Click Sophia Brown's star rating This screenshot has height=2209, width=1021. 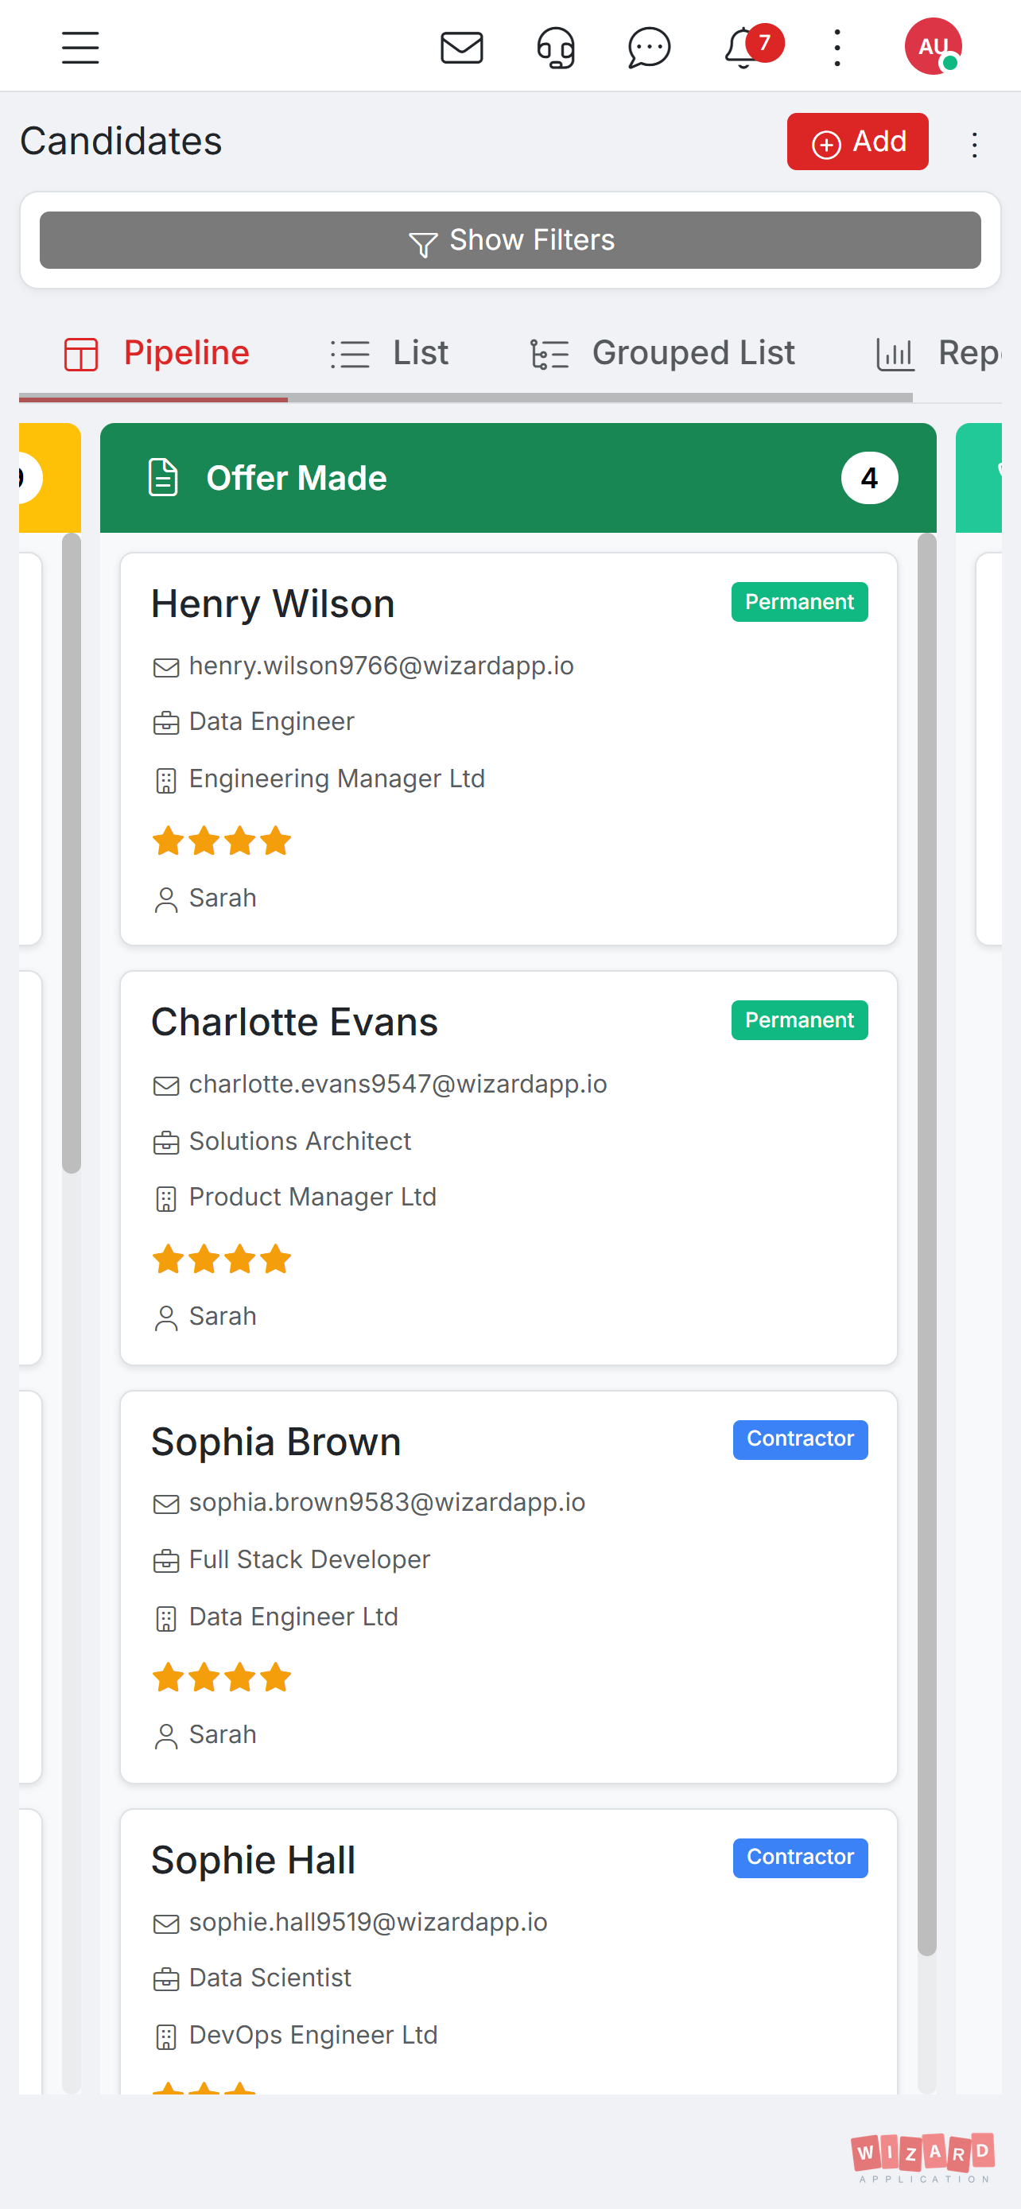point(221,1677)
